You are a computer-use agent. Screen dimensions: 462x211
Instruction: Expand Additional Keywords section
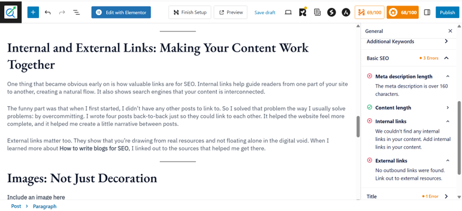click(x=446, y=42)
